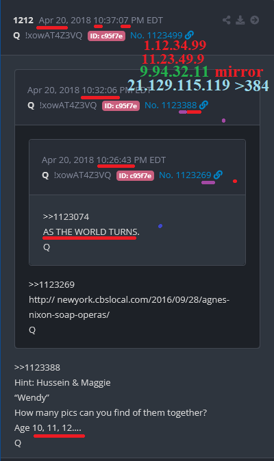The width and height of the screenshot is (274, 461).
Task: Select the ID: c95f7e badge on the top post
Action: (106, 36)
